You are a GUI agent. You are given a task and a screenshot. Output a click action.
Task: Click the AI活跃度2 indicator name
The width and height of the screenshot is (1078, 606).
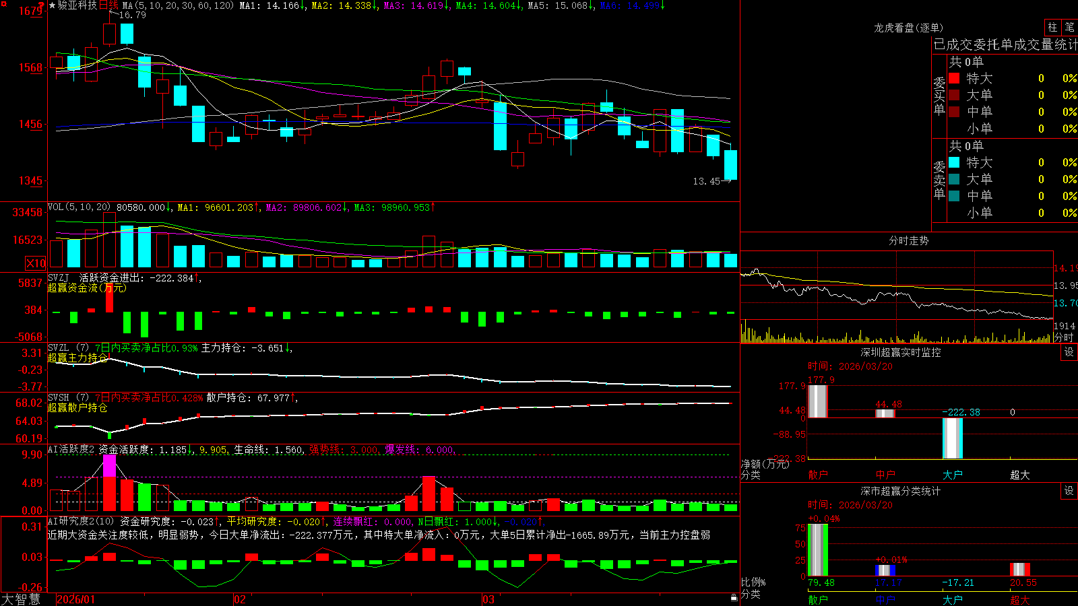click(x=71, y=449)
